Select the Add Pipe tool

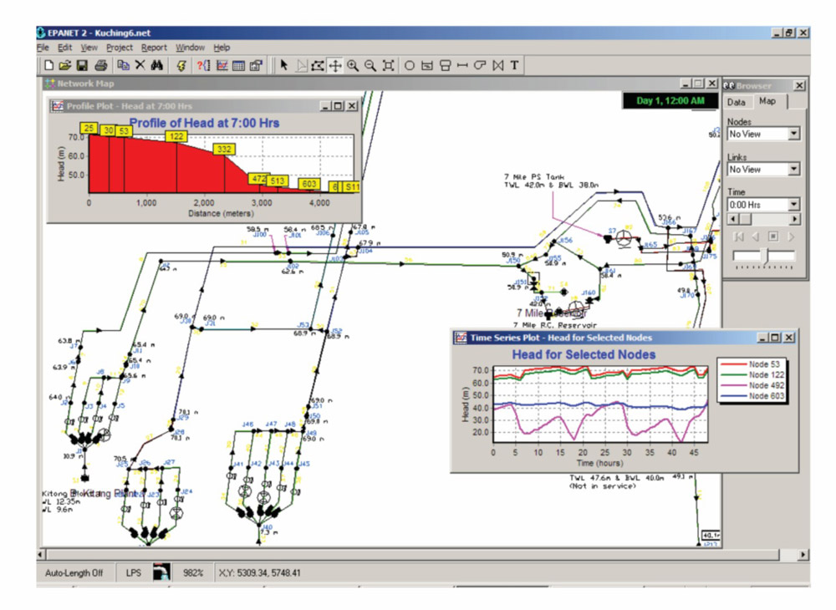click(462, 65)
